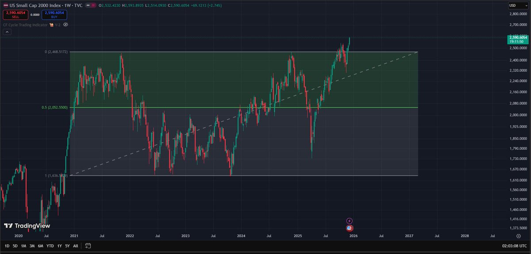Click the blue BUY price button
The width and height of the screenshot is (531, 254).
click(x=54, y=15)
